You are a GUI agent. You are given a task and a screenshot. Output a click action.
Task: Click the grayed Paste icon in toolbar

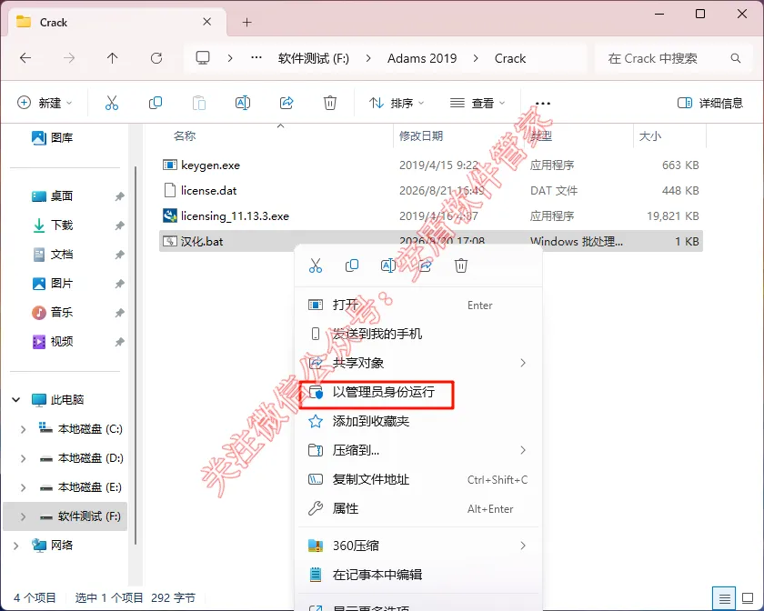point(199,103)
